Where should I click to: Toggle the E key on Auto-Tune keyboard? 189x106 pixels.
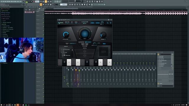point(78,62)
